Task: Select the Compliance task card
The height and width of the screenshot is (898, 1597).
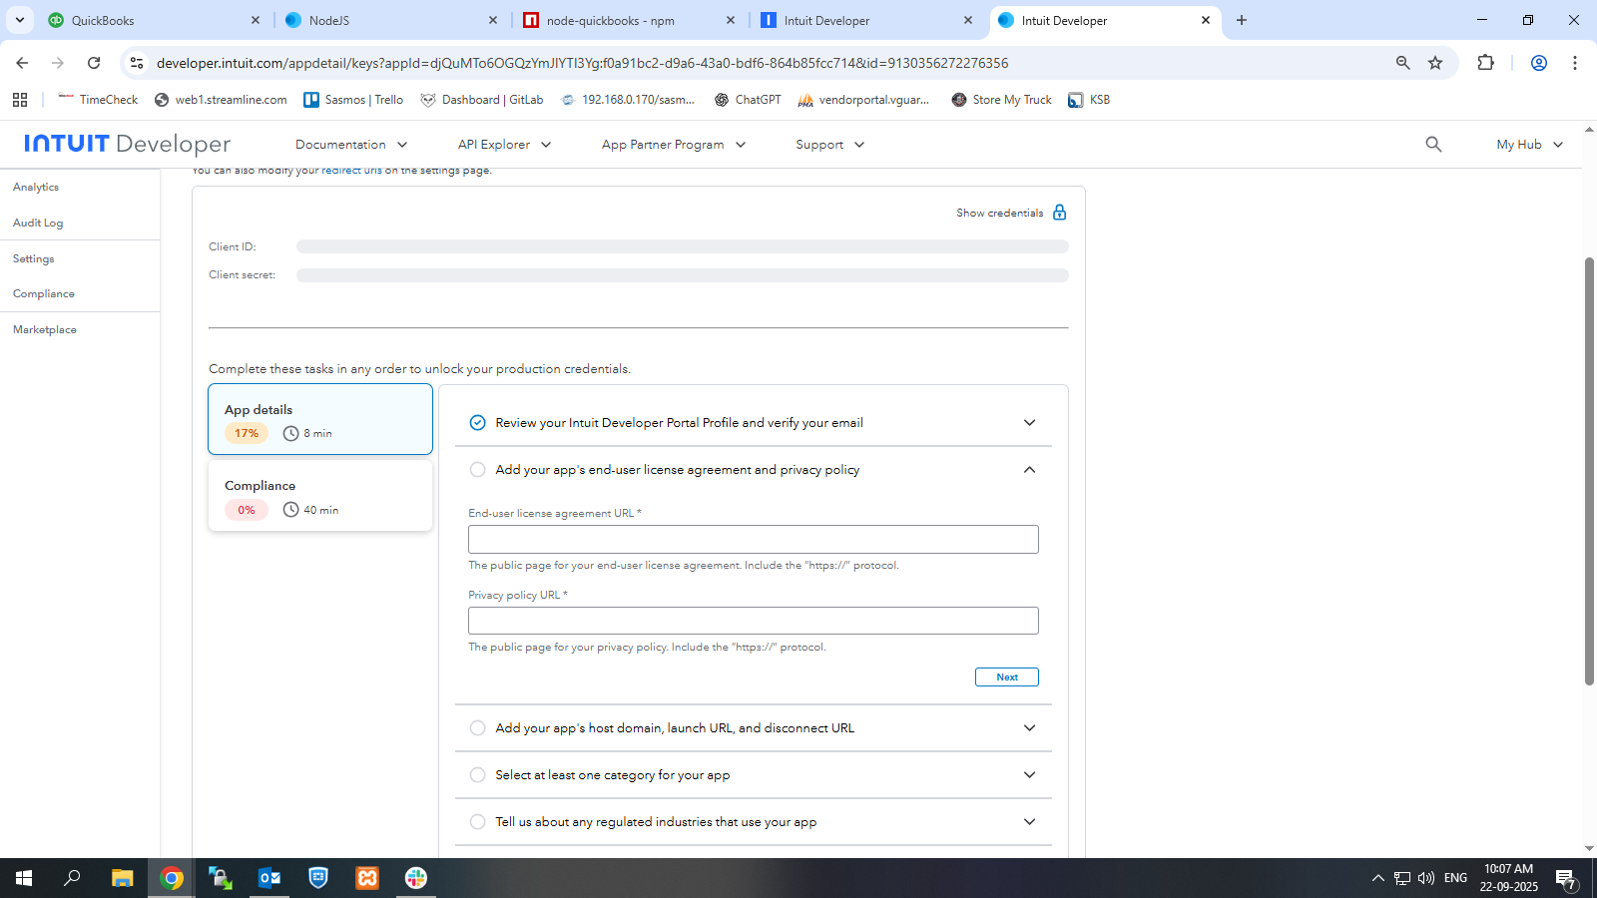Action: (319, 496)
